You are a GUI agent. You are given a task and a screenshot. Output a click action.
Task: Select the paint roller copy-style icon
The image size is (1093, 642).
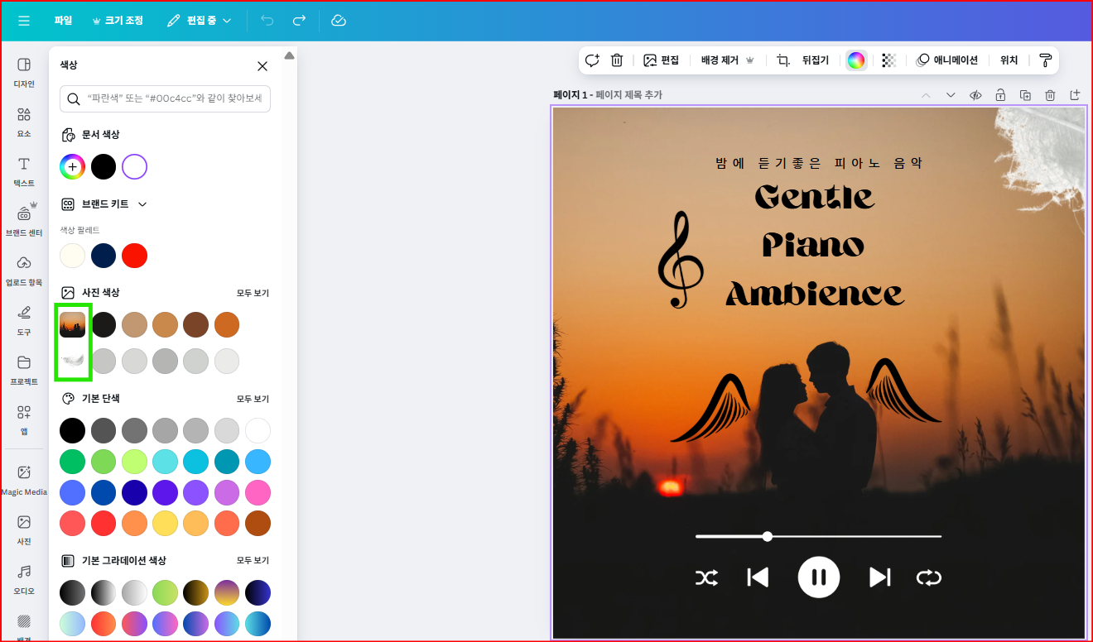click(x=1045, y=60)
